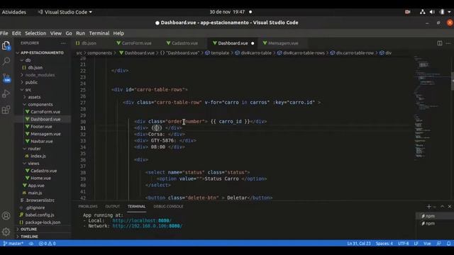Open the Go menu
This screenshot has height=255, width=454.
(x=69, y=33)
